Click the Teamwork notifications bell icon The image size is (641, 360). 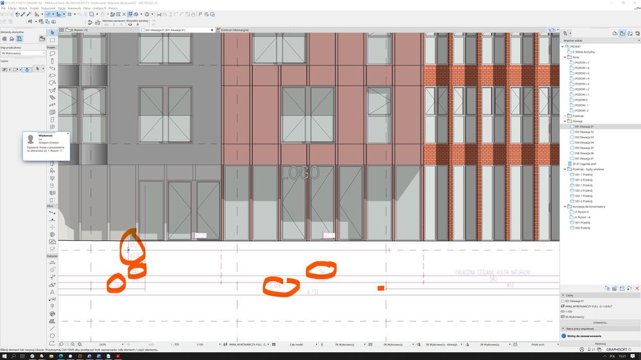(x=588, y=349)
